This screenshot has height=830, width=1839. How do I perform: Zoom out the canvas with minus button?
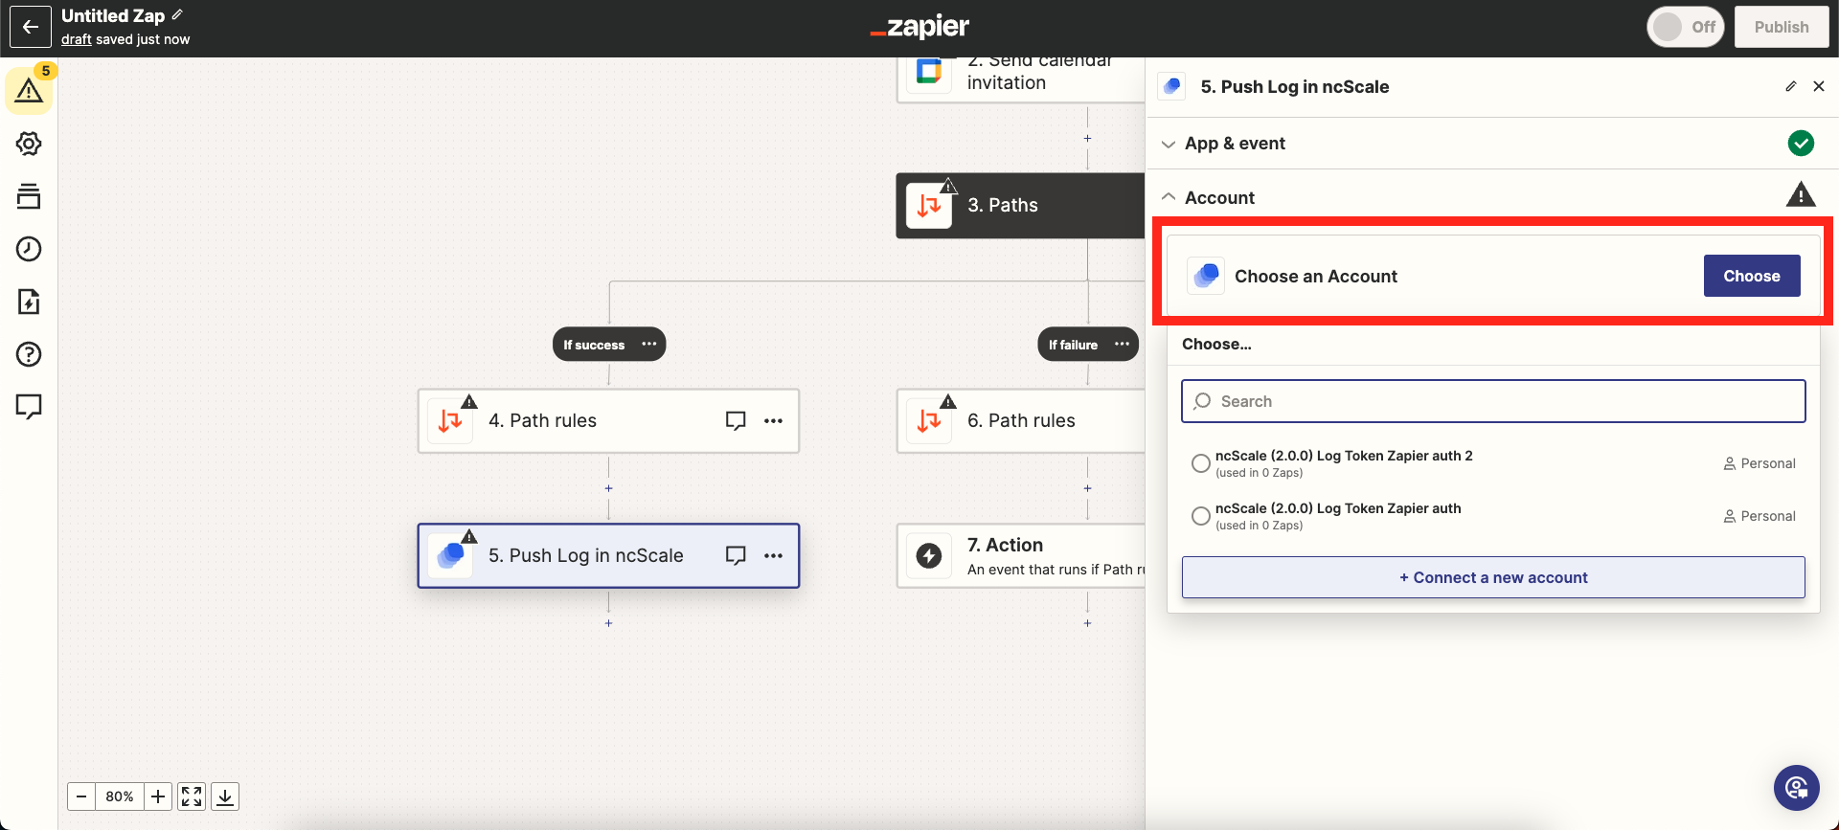pos(81,796)
